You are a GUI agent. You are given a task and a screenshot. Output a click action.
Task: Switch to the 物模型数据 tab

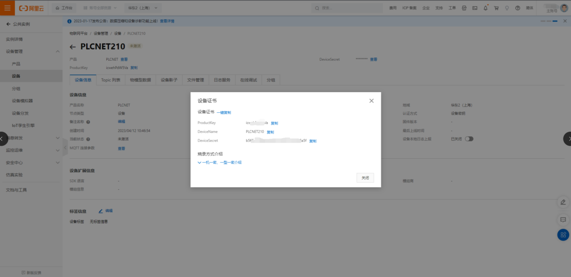click(x=140, y=80)
